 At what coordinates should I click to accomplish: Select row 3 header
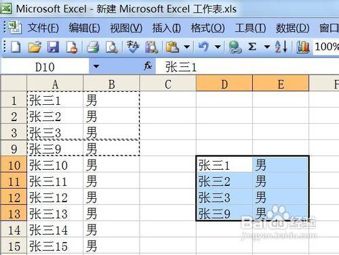14,133
